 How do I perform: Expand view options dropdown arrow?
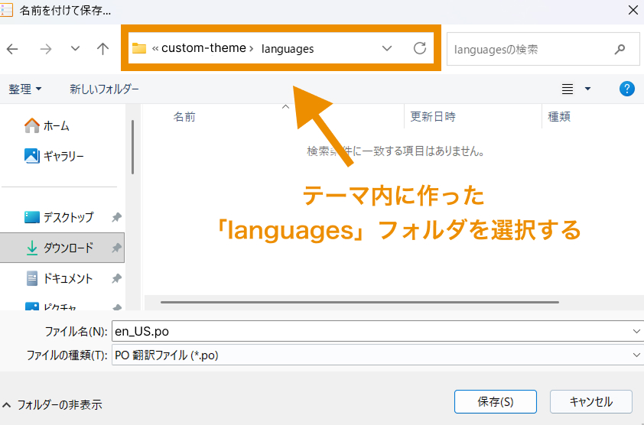(x=587, y=89)
